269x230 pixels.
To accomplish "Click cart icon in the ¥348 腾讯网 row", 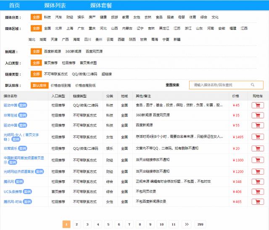I will [258, 182].
